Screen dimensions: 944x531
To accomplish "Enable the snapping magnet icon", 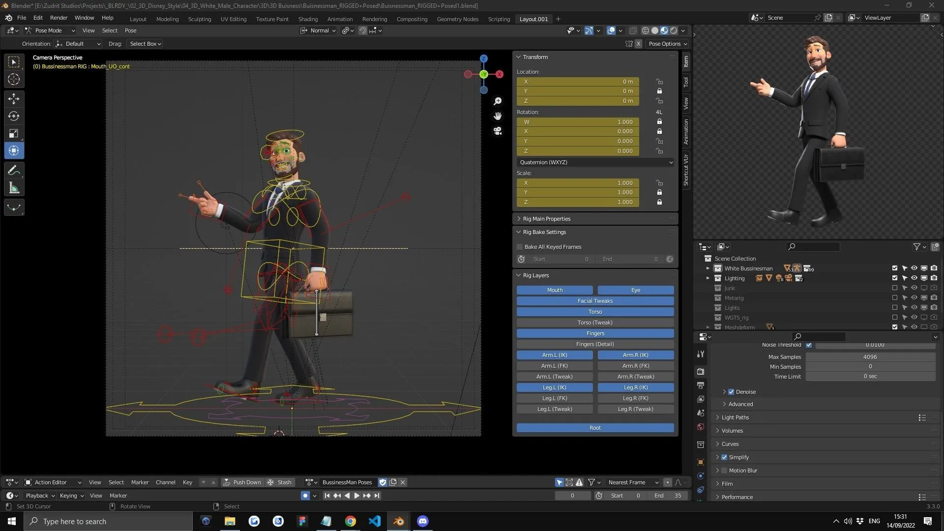I will 363,30.
